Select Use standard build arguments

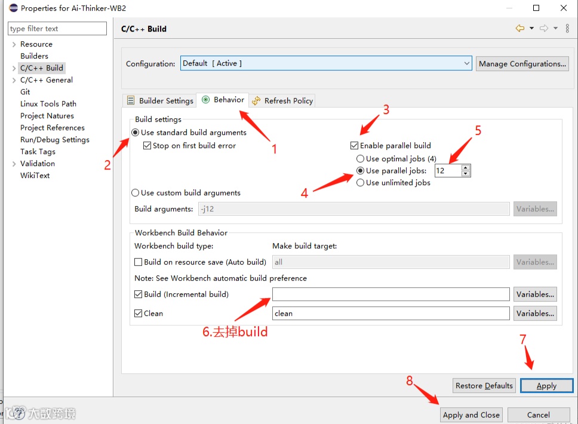click(136, 133)
